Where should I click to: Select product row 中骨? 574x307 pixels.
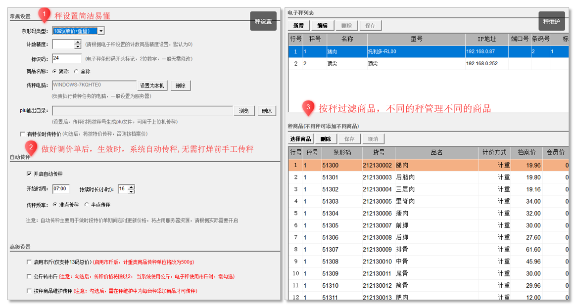point(429,262)
